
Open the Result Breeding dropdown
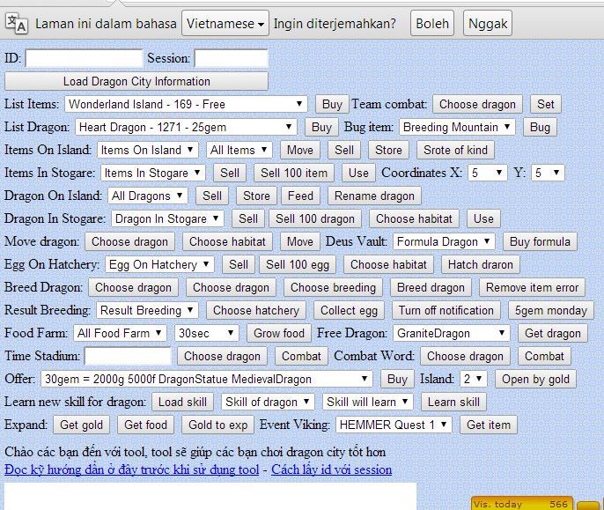(147, 310)
